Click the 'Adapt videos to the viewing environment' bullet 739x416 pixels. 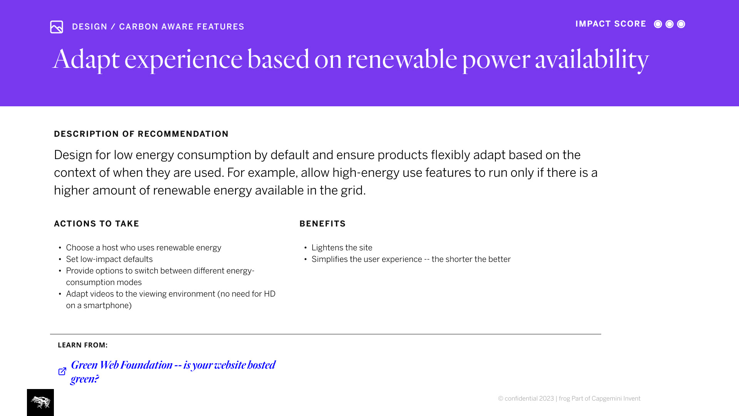coord(171,294)
